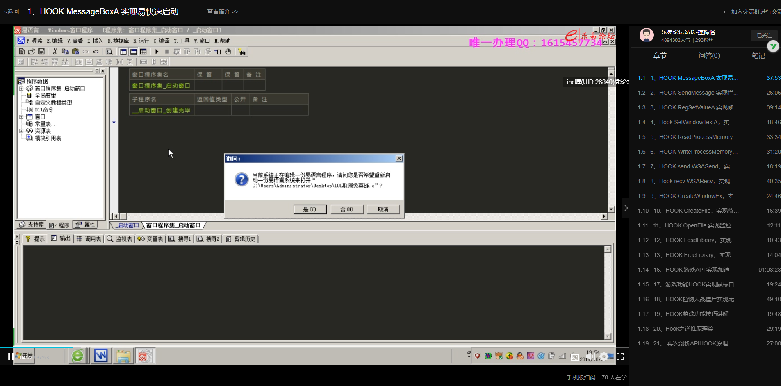
Task: Click the hand breakpoint icon in toolbar
Action: click(x=228, y=52)
